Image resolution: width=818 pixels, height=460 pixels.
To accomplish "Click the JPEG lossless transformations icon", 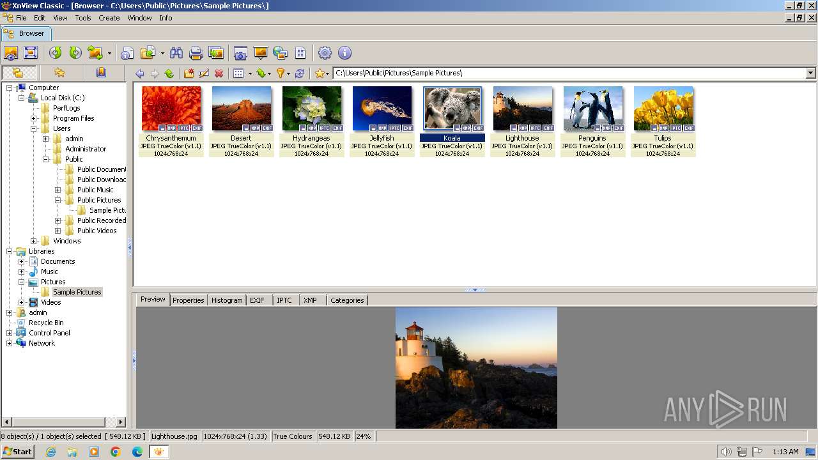I will (95, 53).
